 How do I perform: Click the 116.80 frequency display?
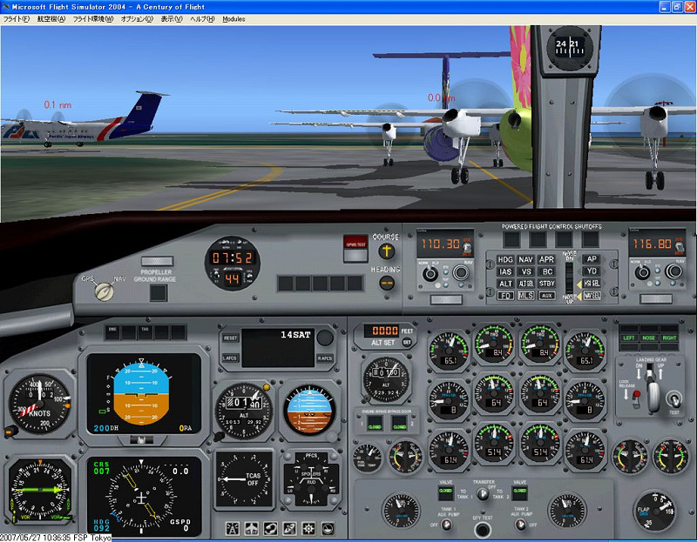tap(652, 244)
